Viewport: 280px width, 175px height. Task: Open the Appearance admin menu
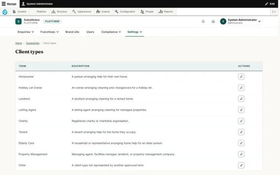82,12
